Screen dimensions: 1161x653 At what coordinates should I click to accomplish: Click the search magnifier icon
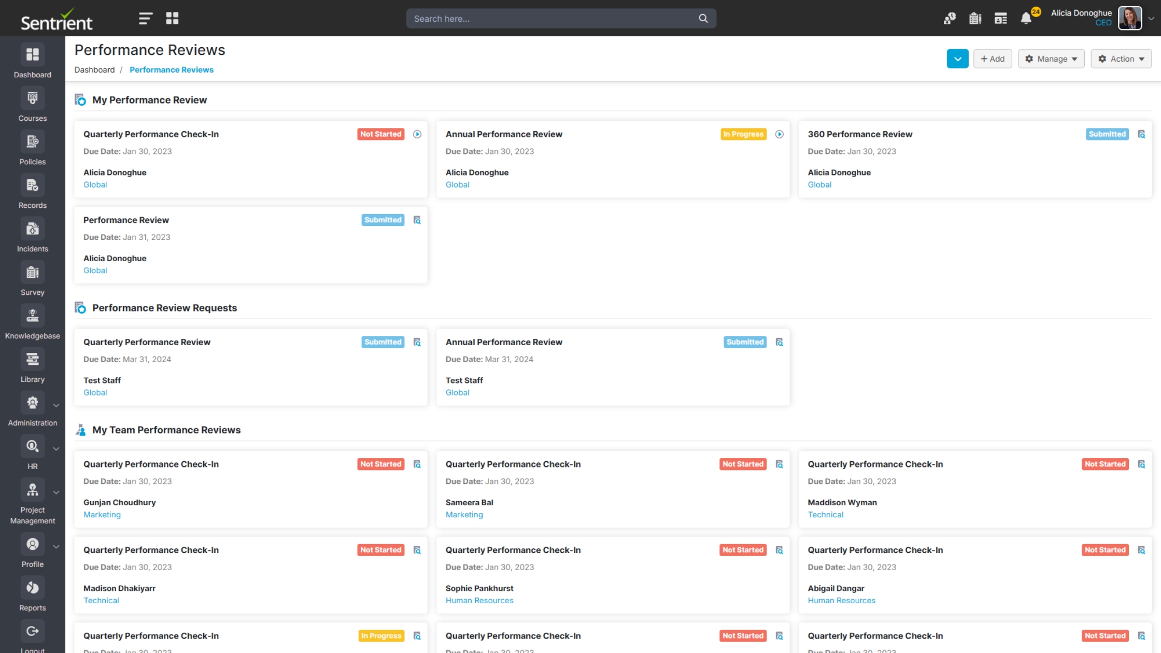pyautogui.click(x=703, y=19)
